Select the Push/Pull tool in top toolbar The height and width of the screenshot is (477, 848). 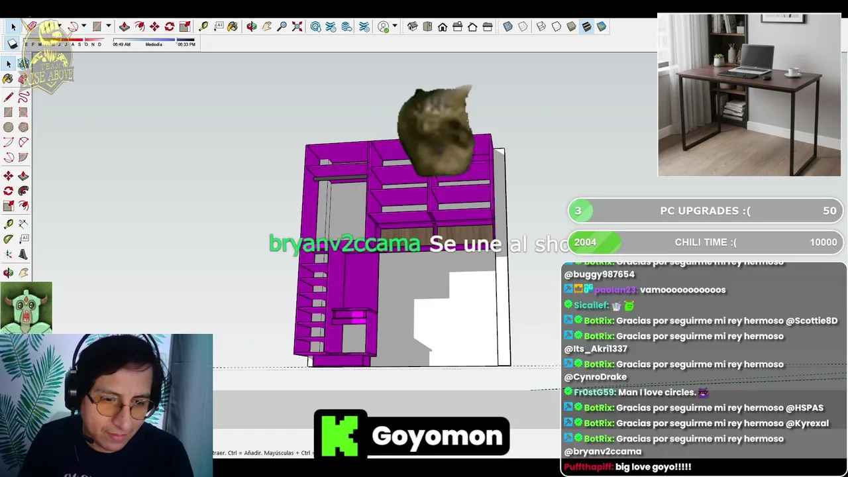tap(124, 26)
